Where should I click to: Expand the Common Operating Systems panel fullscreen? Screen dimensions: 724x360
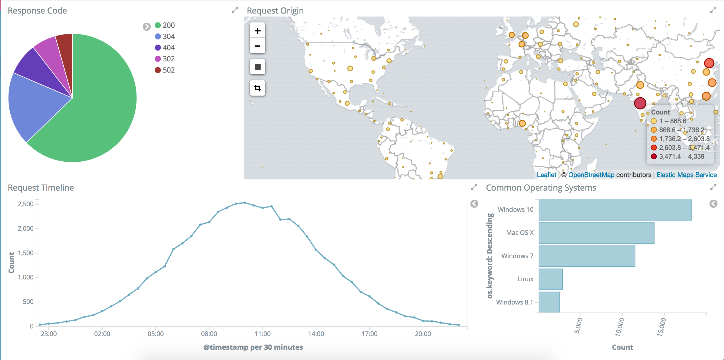click(x=713, y=187)
